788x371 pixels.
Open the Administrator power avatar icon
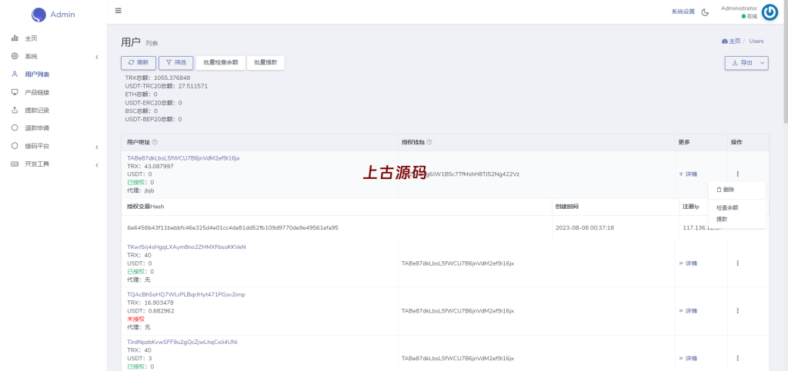click(x=770, y=12)
